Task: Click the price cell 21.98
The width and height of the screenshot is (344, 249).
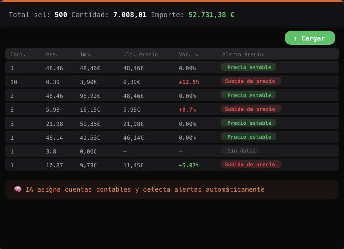Action: point(54,124)
